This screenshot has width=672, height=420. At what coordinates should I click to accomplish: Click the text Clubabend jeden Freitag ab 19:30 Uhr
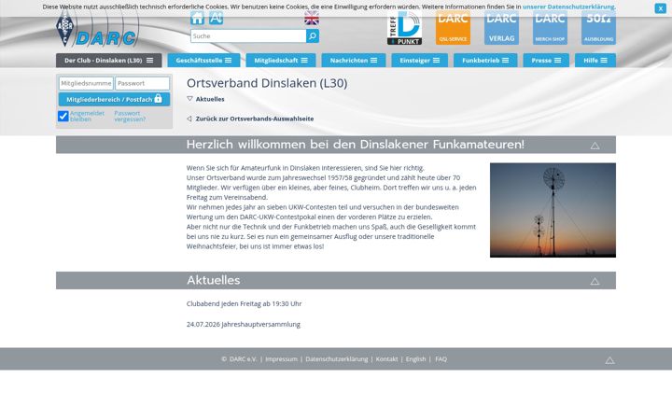tap(244, 304)
